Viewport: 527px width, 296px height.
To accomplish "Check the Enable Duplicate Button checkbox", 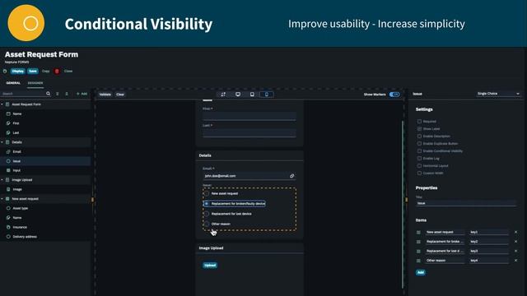I will [x=419, y=143].
